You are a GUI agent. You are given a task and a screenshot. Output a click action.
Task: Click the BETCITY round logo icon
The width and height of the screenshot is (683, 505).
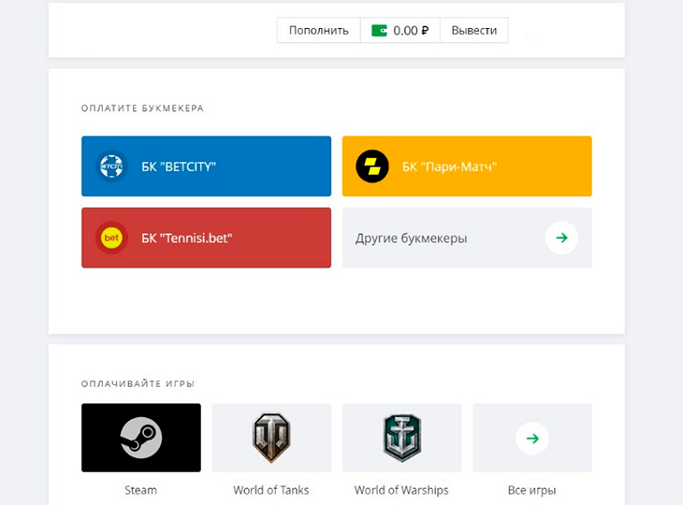111,166
